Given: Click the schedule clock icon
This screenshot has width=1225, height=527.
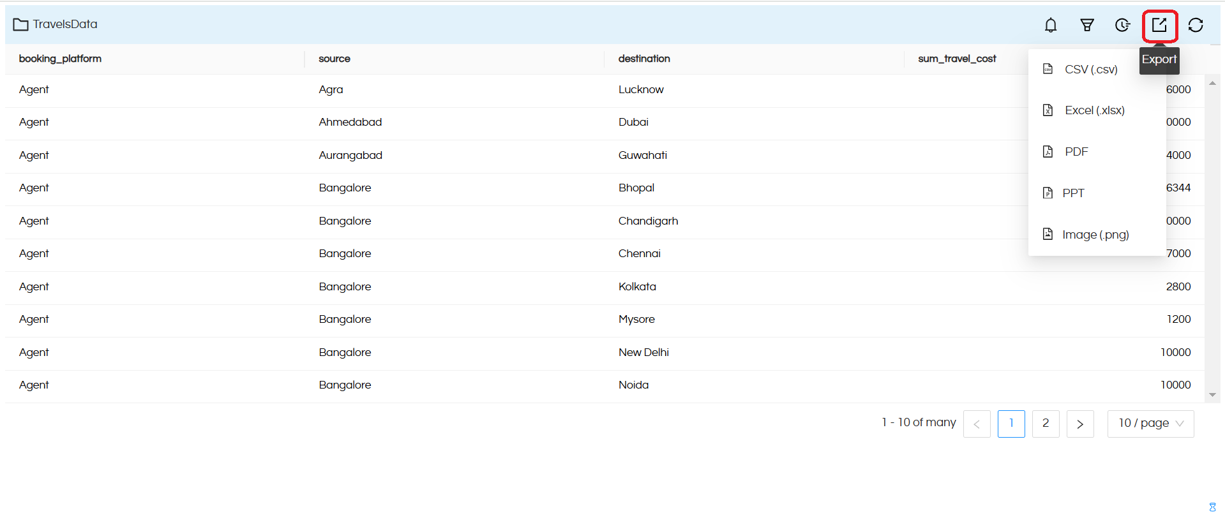Looking at the screenshot, I should click(1123, 25).
